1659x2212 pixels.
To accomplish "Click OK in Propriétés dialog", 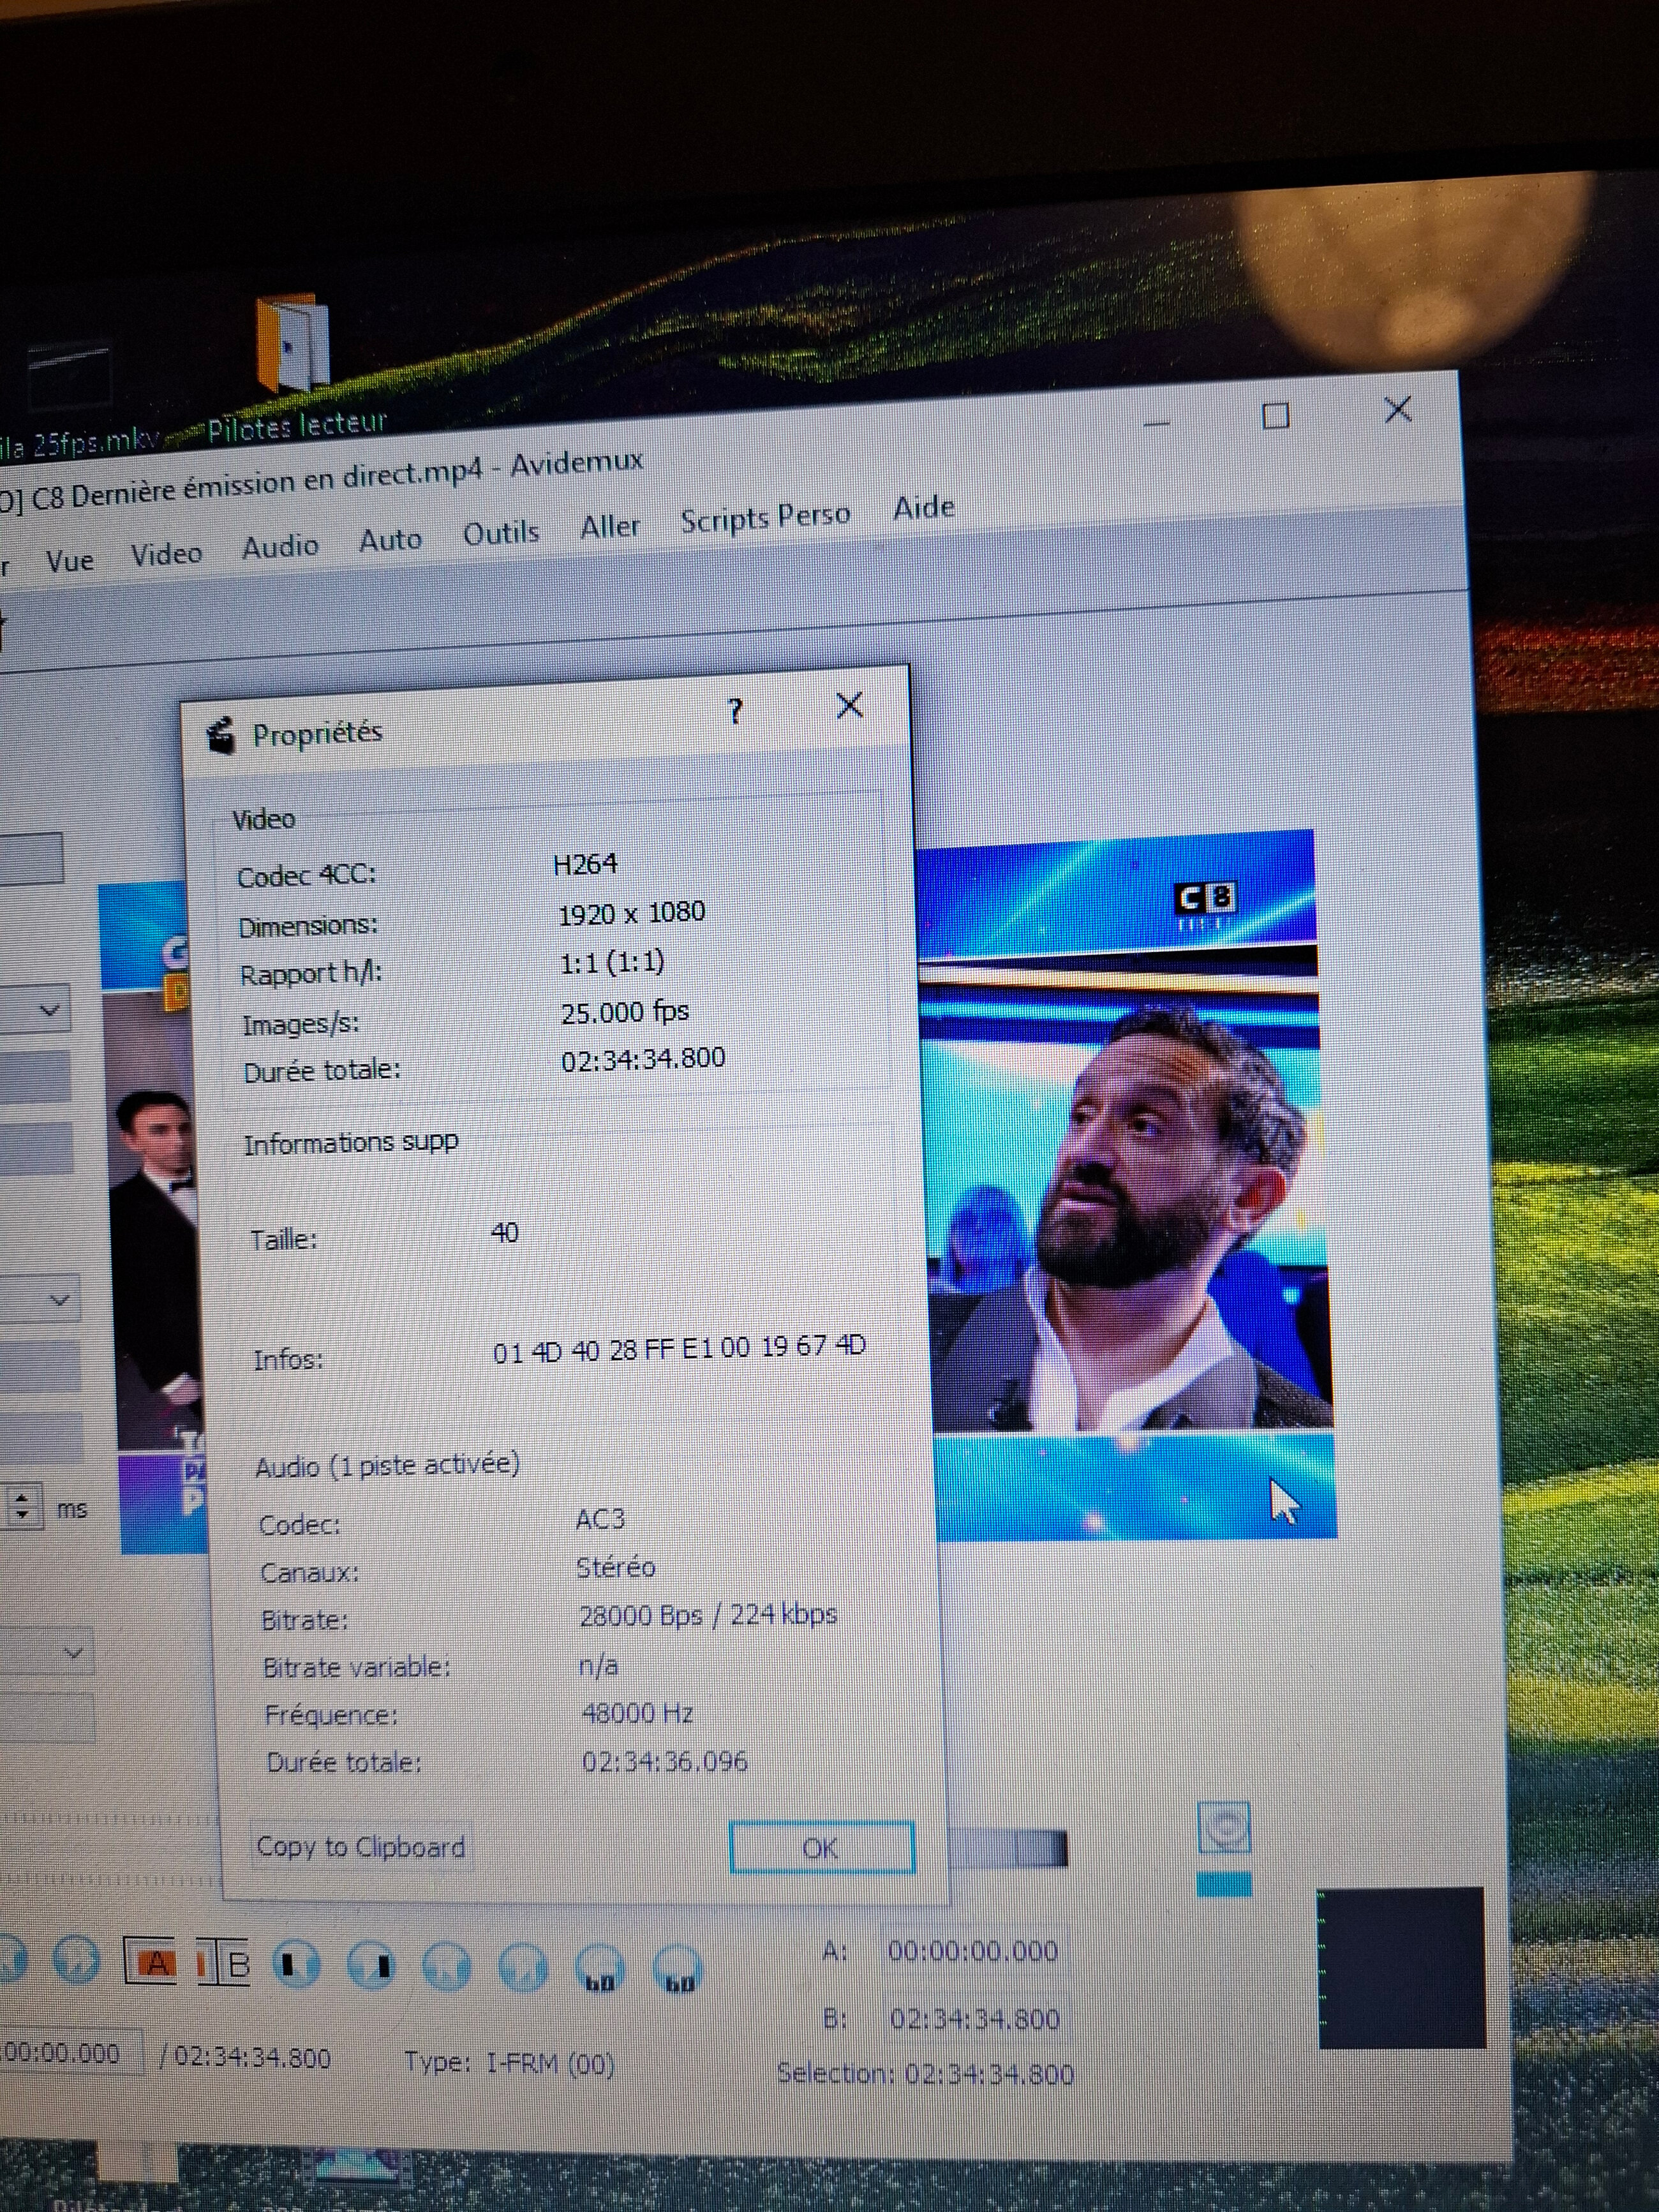I will [x=821, y=1848].
